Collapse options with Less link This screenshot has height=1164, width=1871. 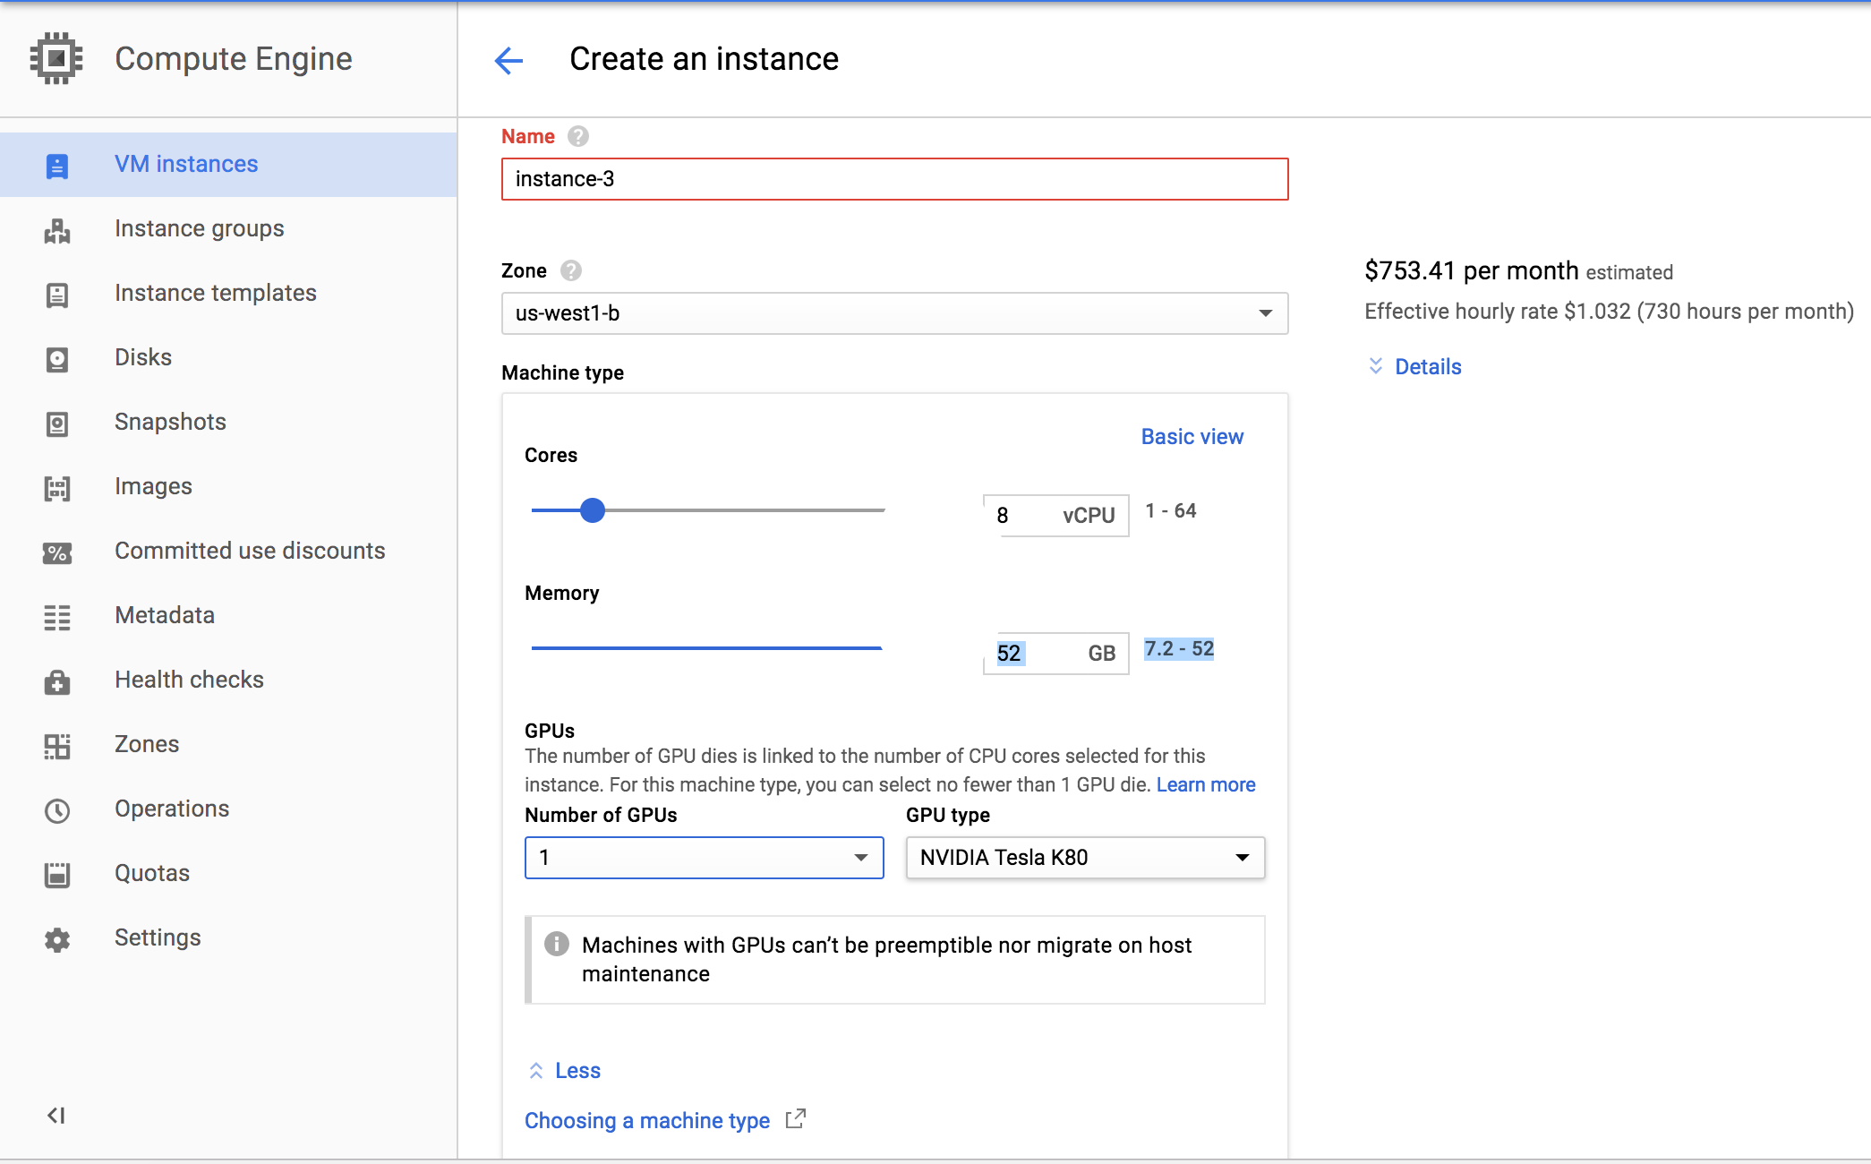point(577,1071)
